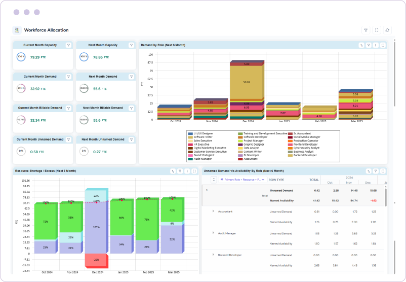Toggle Audit Manager legend entry

pyautogui.click(x=200, y=159)
